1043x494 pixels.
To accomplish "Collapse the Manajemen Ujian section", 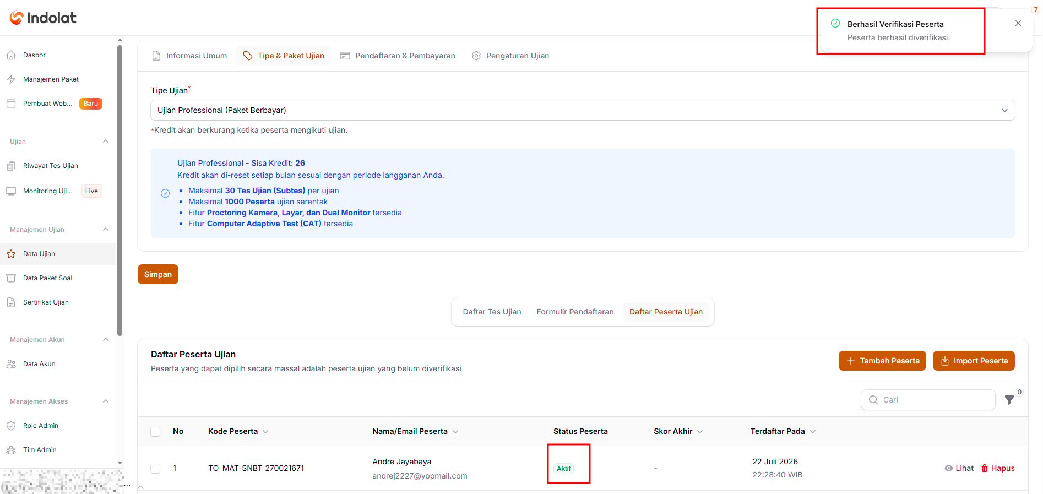I will click(106, 230).
